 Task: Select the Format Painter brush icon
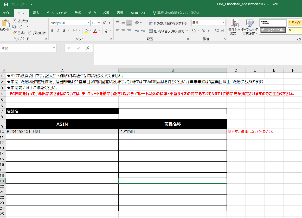(x=15, y=33)
